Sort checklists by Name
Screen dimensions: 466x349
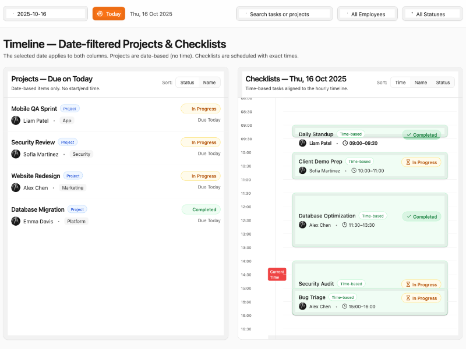[x=421, y=83]
